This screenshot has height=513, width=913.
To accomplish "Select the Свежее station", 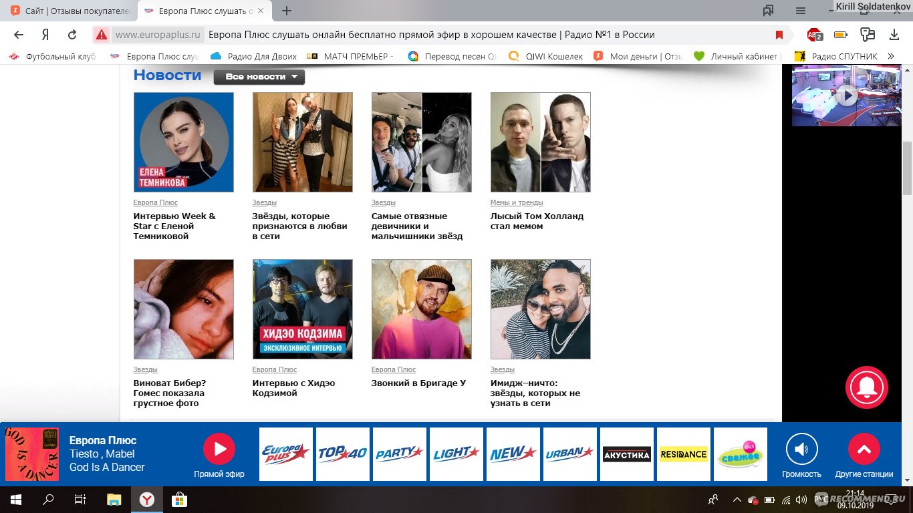I will tap(740, 454).
